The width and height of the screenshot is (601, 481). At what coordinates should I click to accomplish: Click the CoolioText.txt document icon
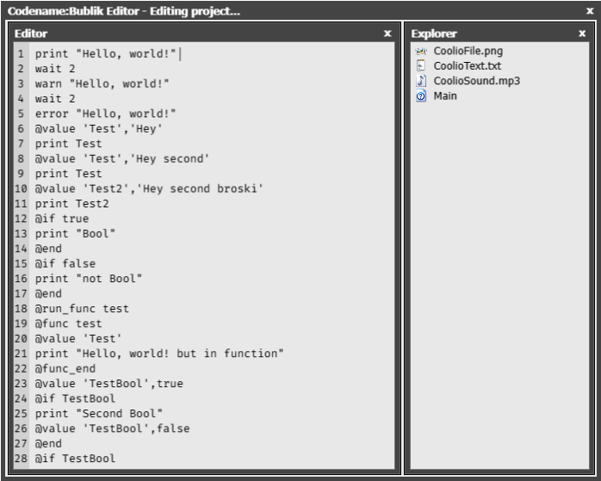[421, 65]
